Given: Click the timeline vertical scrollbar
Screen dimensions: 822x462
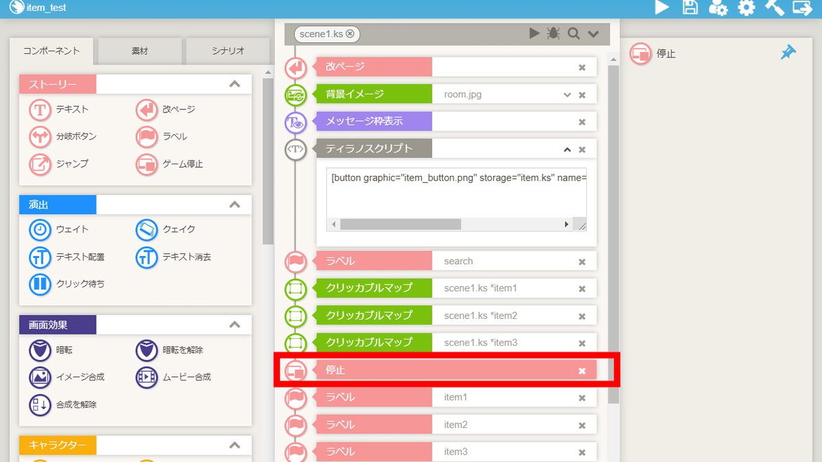Looking at the screenshot, I should [613, 233].
